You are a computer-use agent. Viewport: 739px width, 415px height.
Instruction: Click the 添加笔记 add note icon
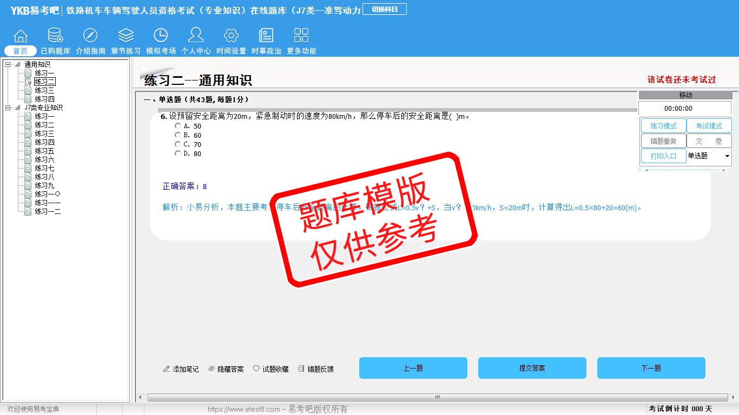pyautogui.click(x=167, y=369)
